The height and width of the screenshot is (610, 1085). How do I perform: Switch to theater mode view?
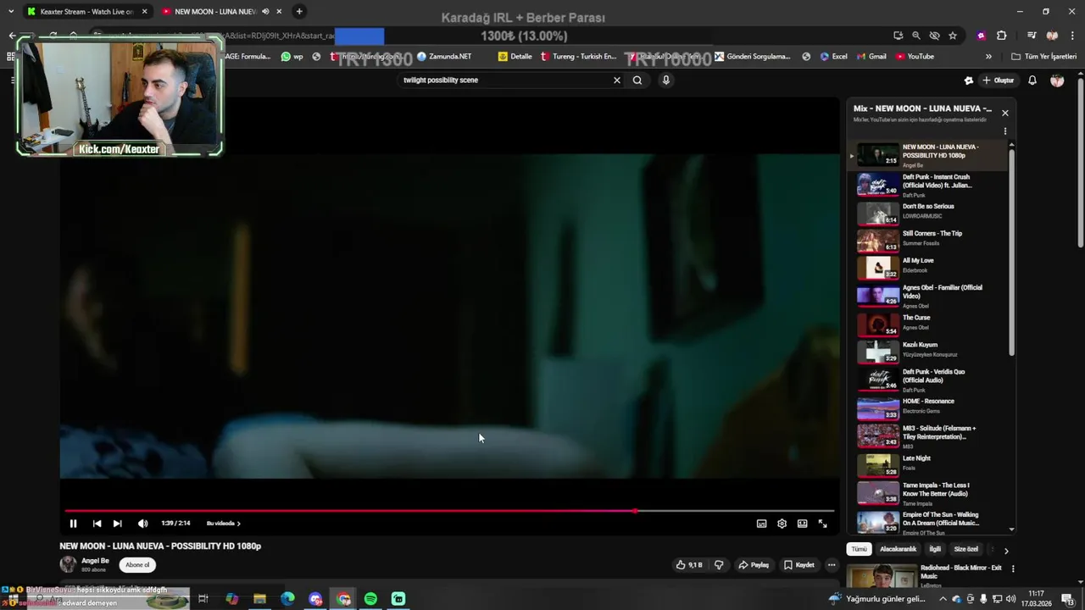[x=802, y=524]
